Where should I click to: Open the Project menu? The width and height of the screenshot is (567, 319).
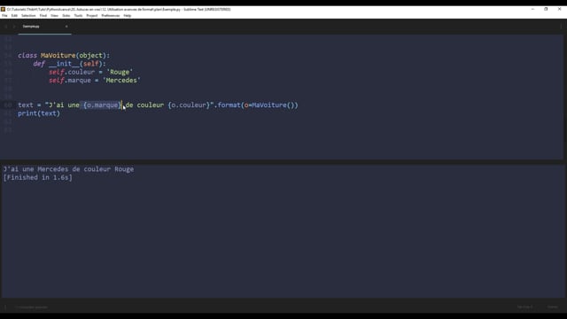click(92, 16)
